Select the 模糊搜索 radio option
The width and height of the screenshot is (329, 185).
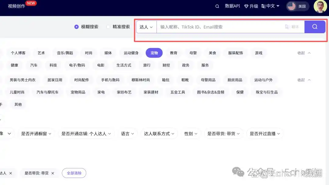click(x=76, y=27)
